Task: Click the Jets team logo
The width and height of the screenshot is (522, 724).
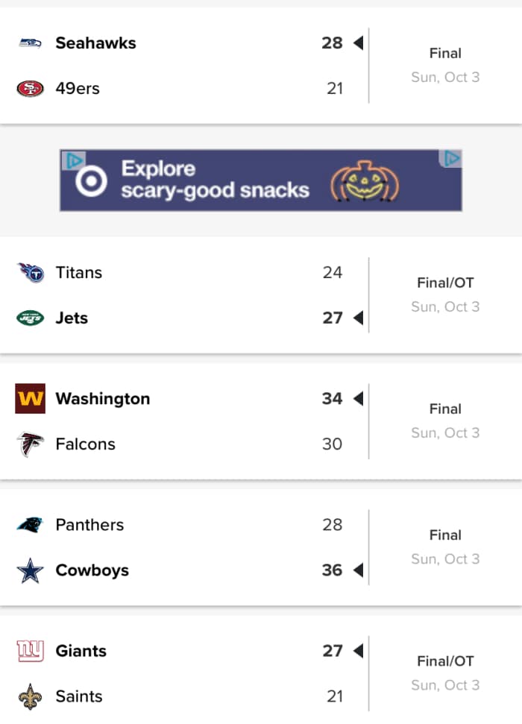Action: [30, 318]
